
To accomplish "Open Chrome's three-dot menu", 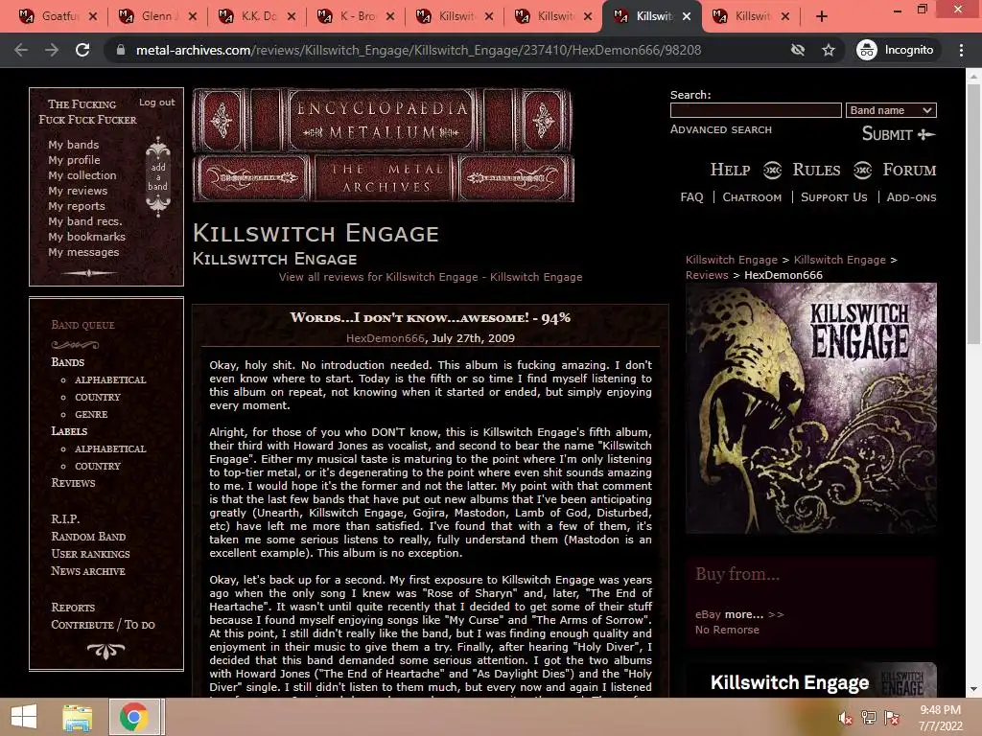I will [x=961, y=50].
